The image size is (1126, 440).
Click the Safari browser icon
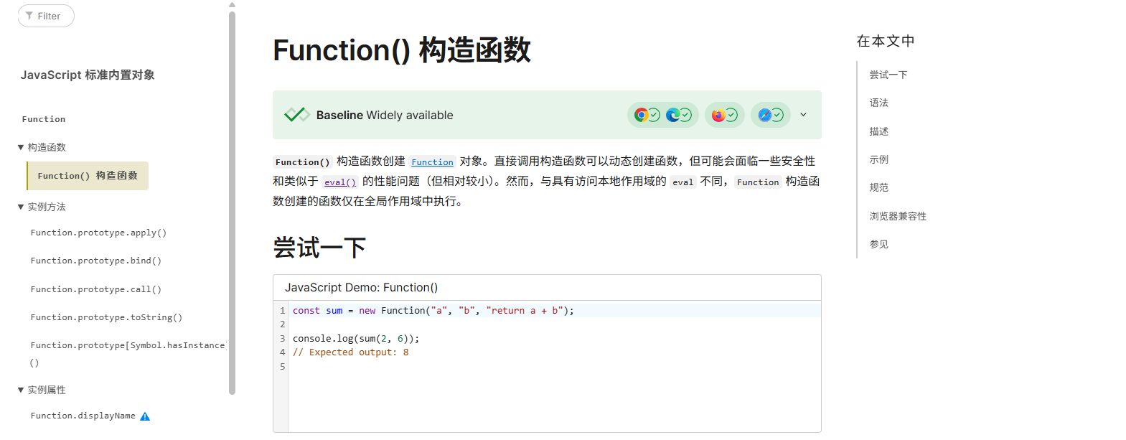coord(765,115)
